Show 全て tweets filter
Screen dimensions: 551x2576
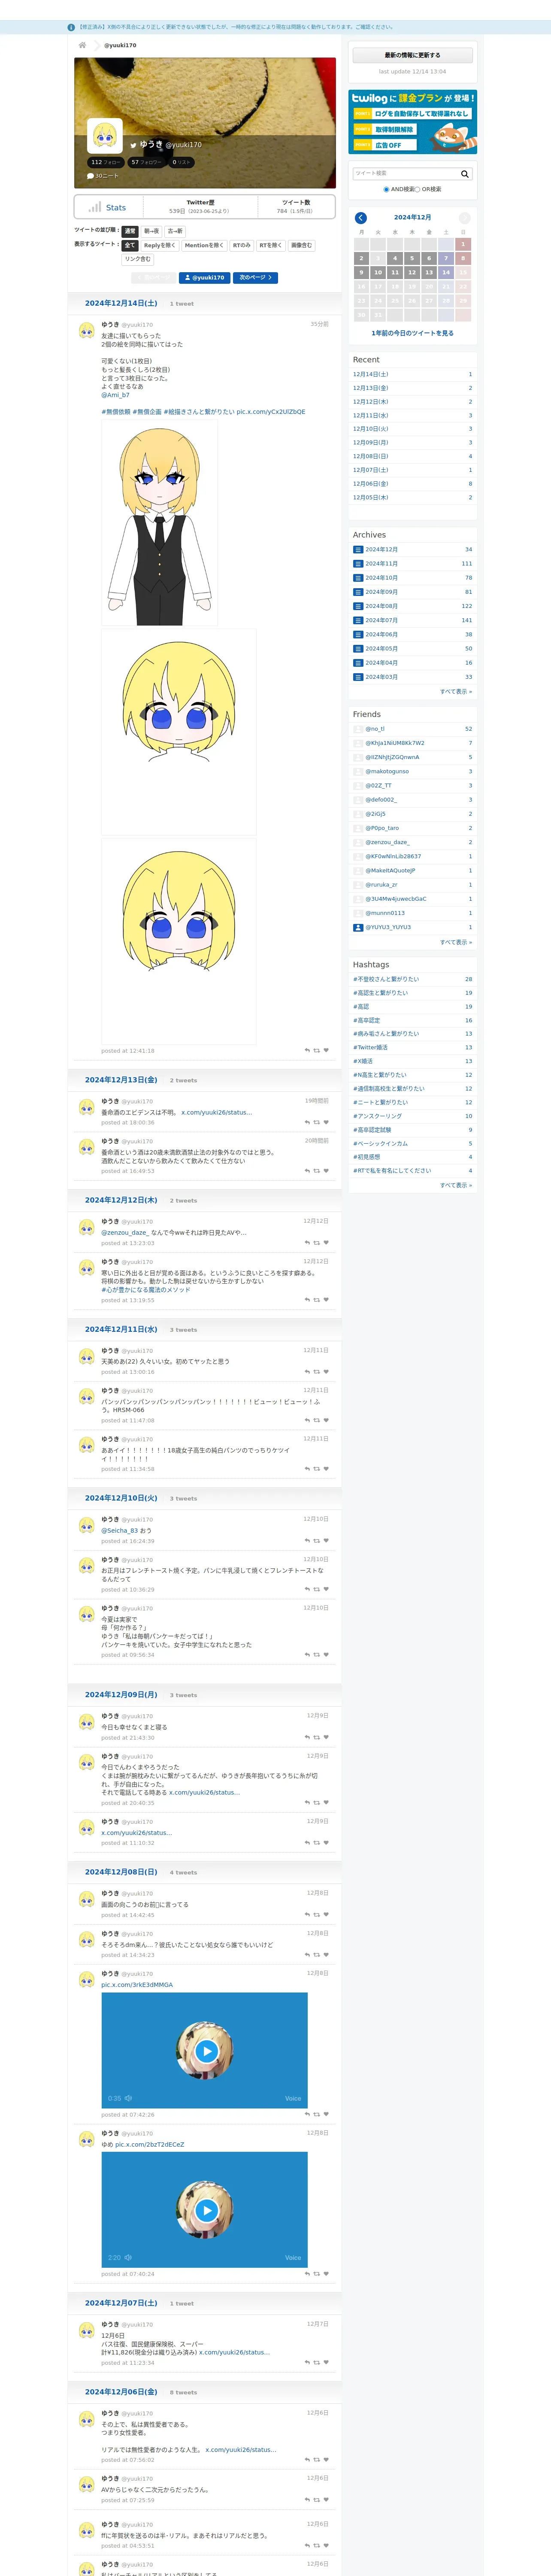(130, 245)
